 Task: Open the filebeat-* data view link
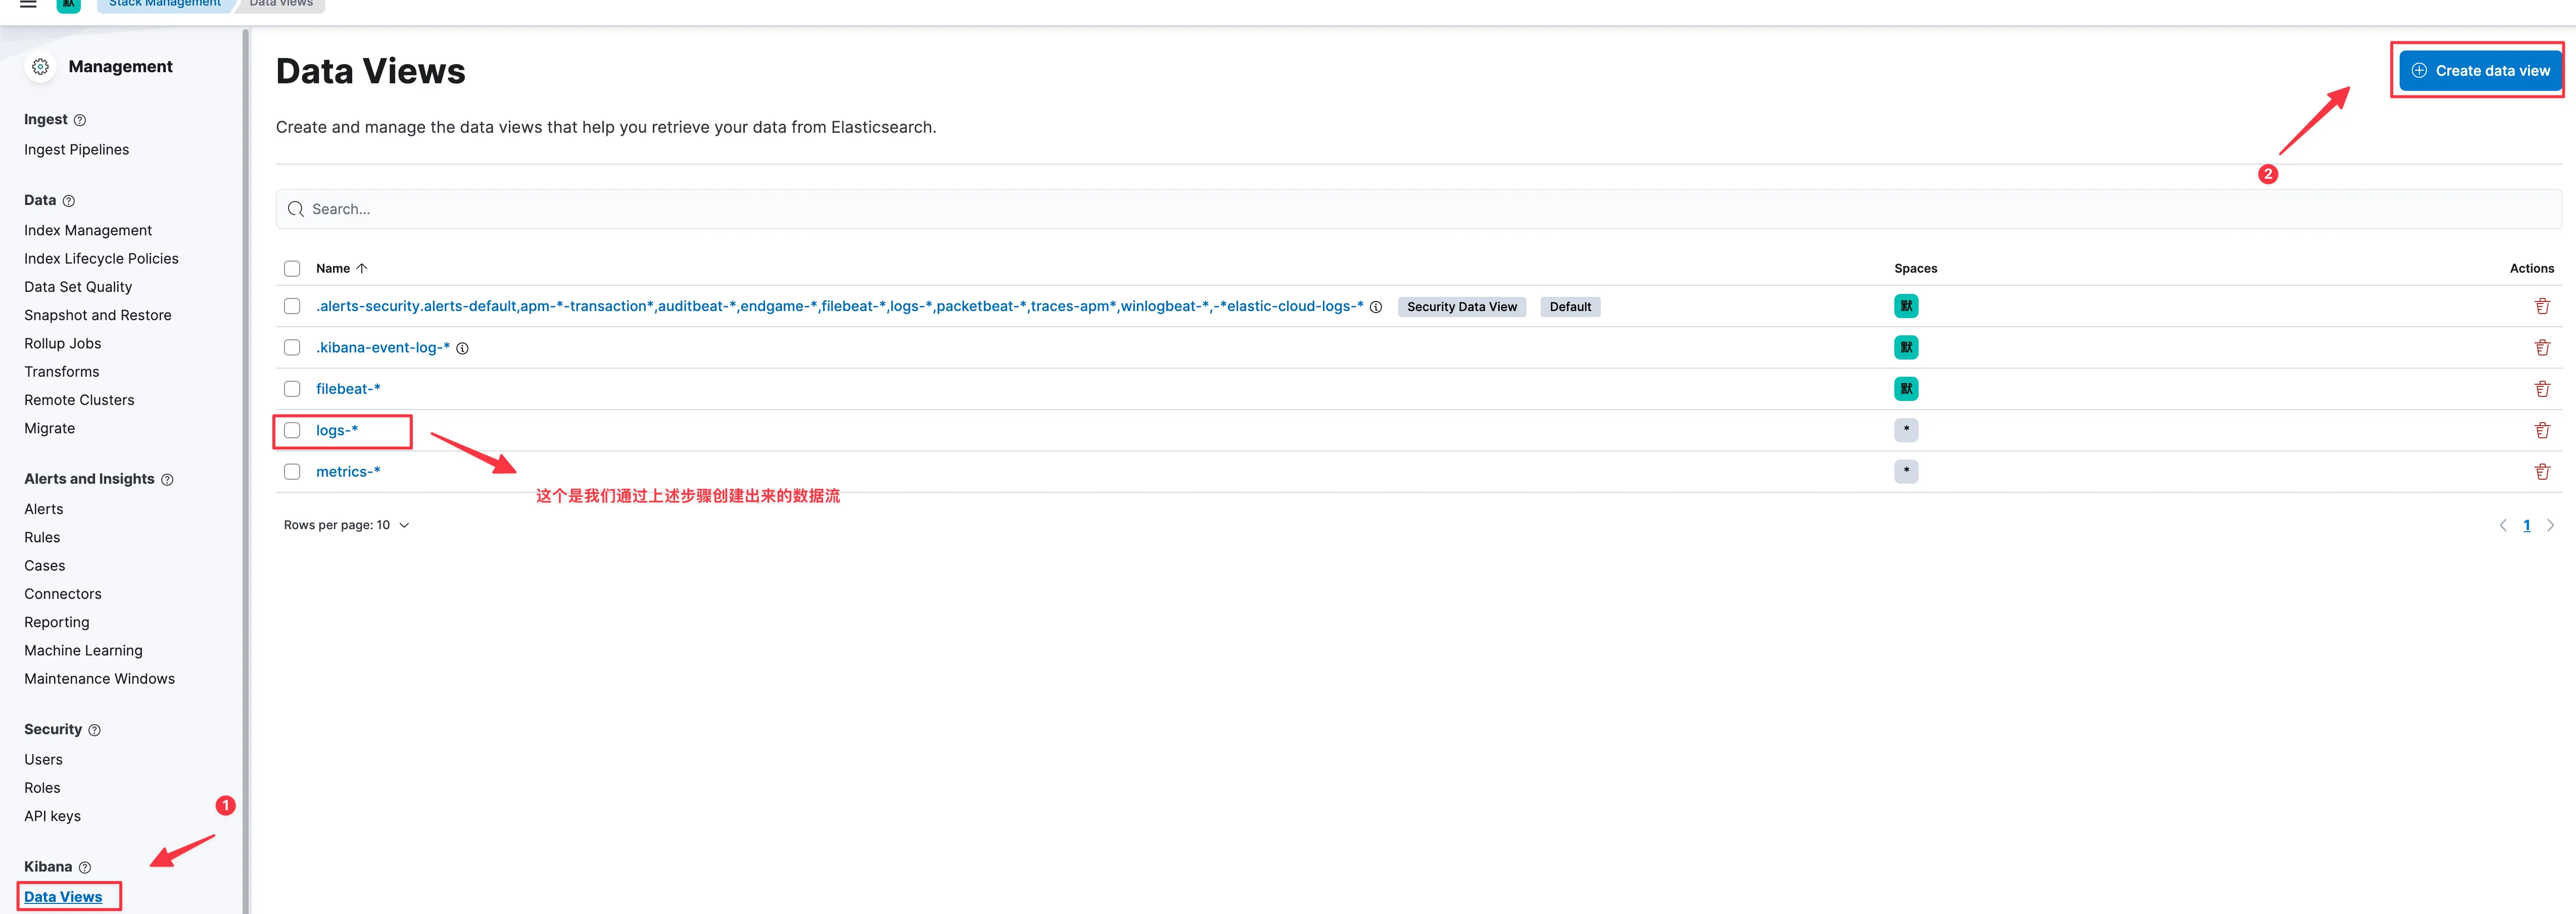pos(347,388)
